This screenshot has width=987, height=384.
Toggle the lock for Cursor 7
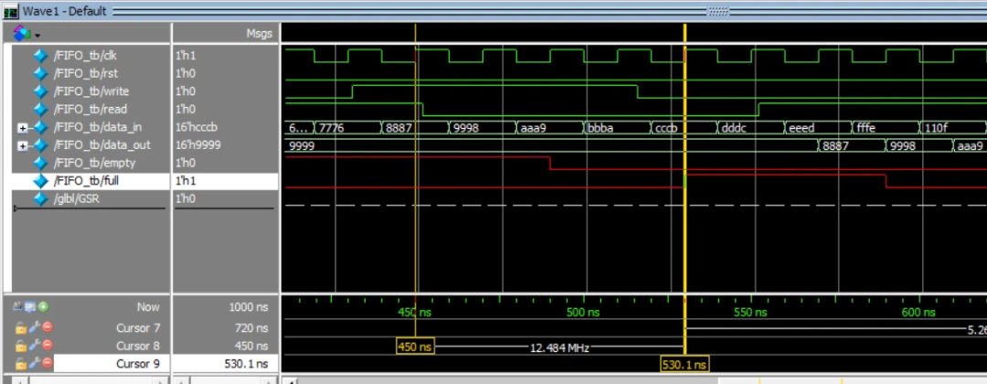tap(20, 327)
